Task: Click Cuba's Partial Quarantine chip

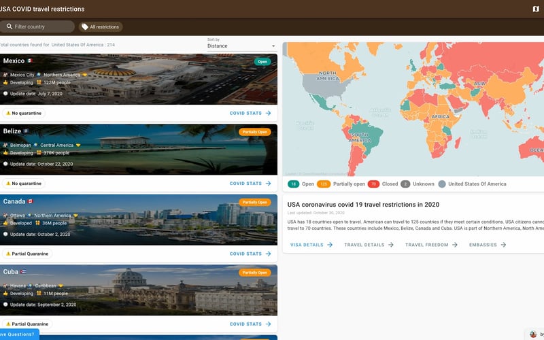Action: (27, 324)
